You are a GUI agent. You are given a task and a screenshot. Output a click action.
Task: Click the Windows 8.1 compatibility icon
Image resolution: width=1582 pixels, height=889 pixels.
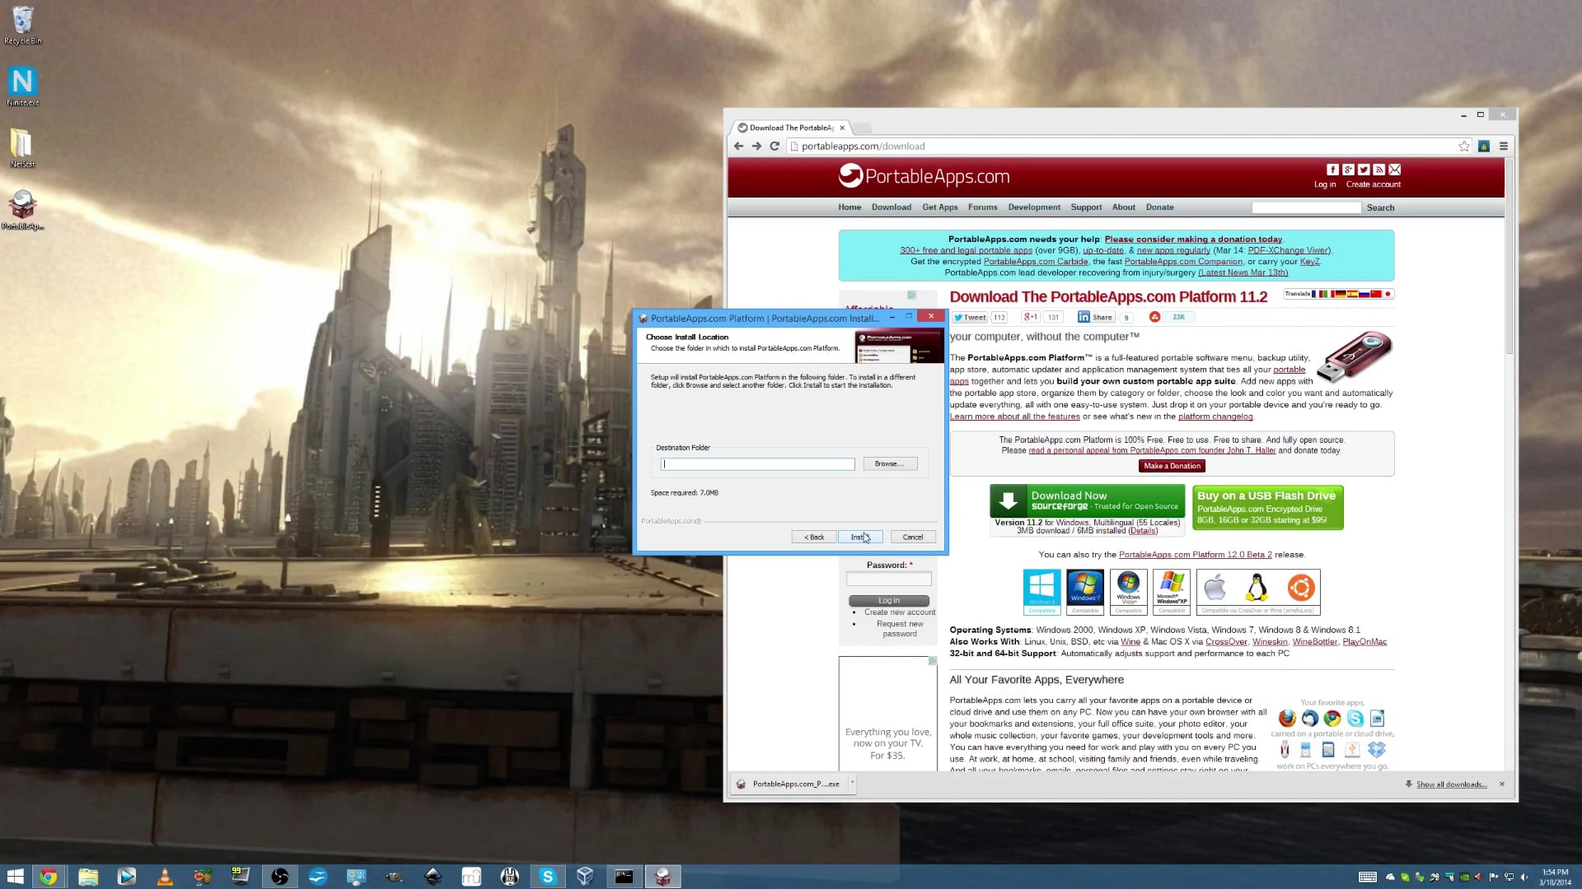[x=1041, y=592]
